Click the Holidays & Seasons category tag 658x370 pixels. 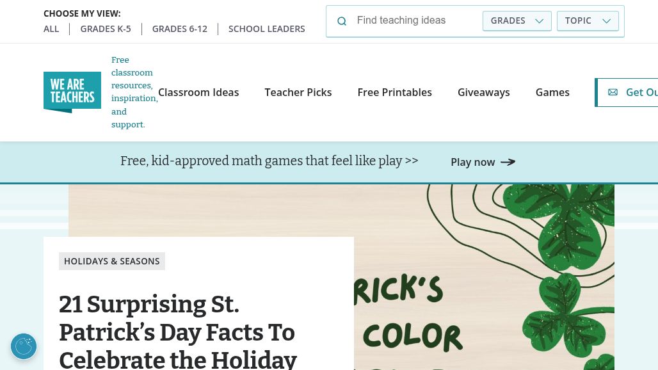point(112,261)
